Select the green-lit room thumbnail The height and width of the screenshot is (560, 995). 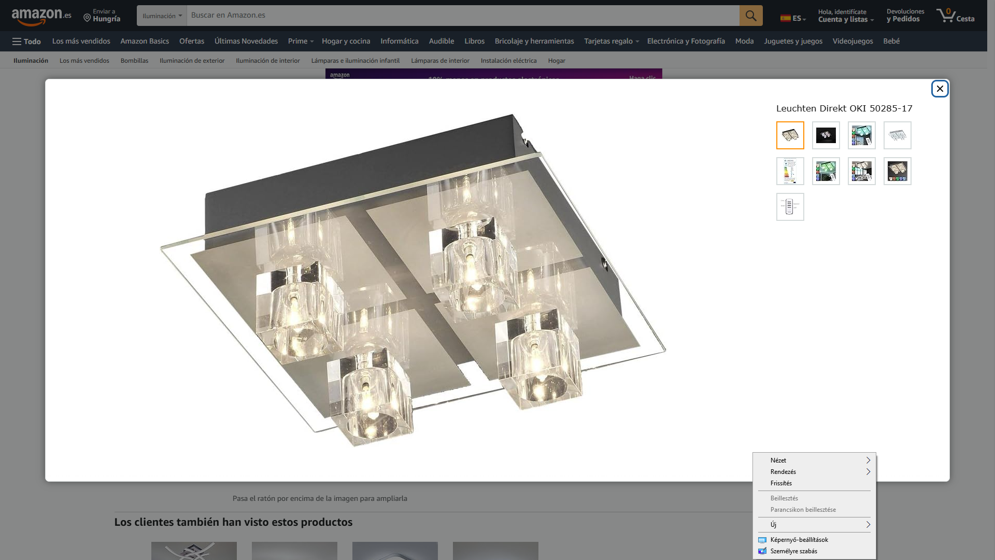[826, 171]
